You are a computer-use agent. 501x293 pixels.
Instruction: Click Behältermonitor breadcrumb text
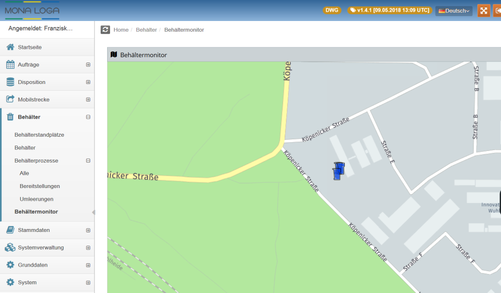pos(184,30)
